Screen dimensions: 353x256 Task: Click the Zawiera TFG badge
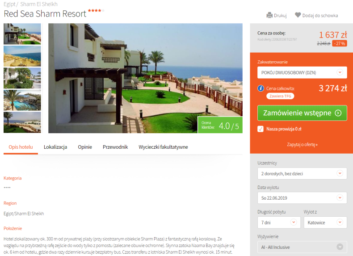[280, 96]
